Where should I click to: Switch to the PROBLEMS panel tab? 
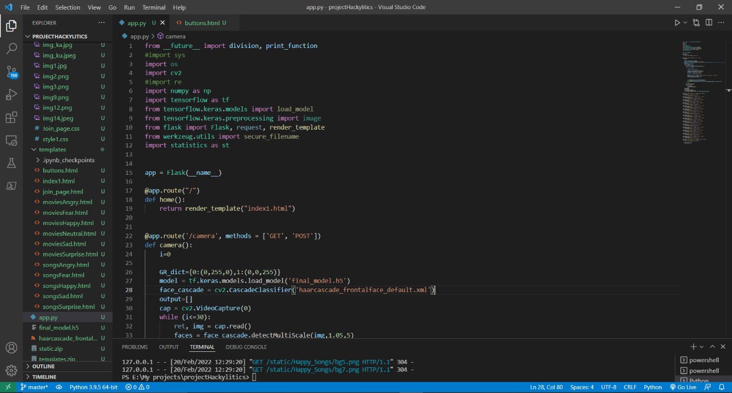[x=134, y=347]
